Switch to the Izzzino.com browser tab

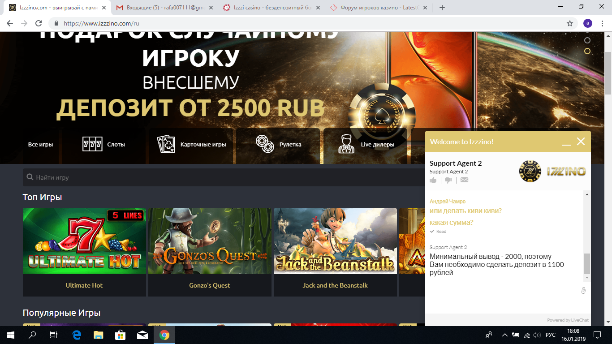coord(56,8)
